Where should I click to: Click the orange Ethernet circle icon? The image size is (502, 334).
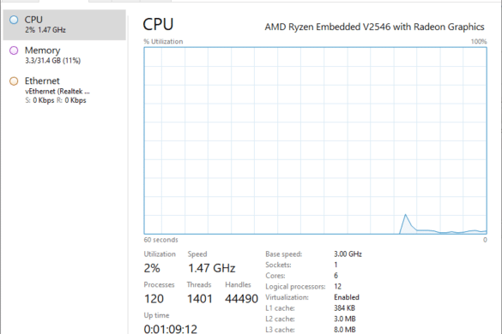point(14,81)
